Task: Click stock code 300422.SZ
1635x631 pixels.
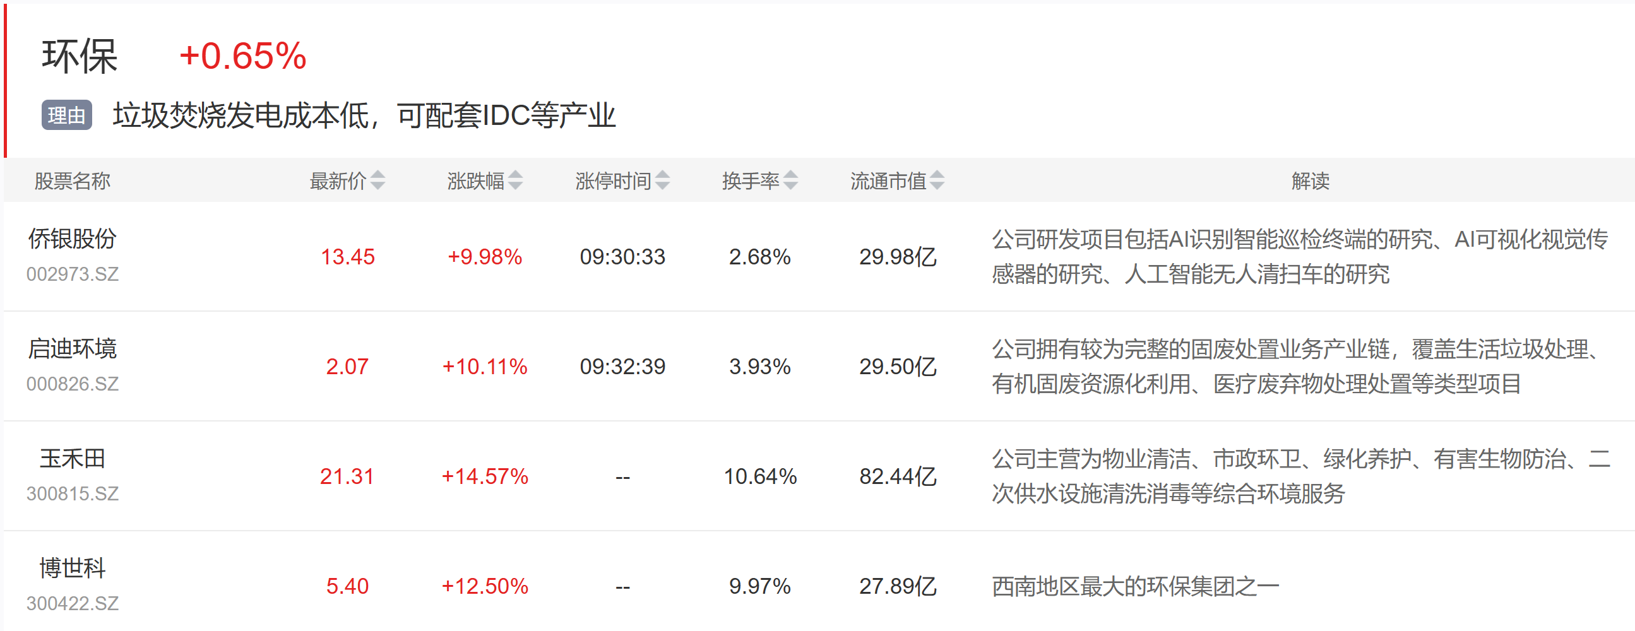Action: (73, 603)
